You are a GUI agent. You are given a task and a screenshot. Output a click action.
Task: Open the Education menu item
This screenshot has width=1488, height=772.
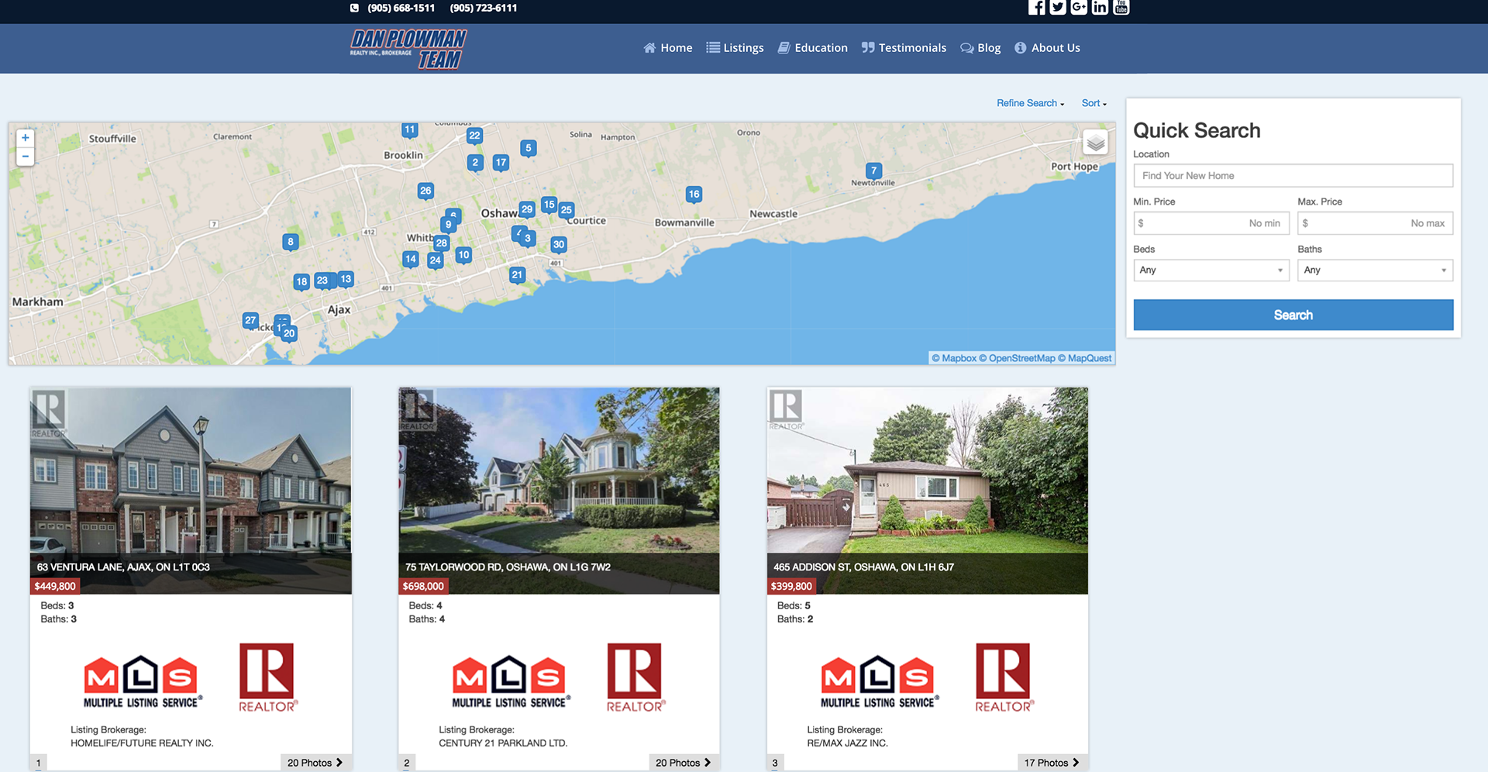[x=812, y=48]
